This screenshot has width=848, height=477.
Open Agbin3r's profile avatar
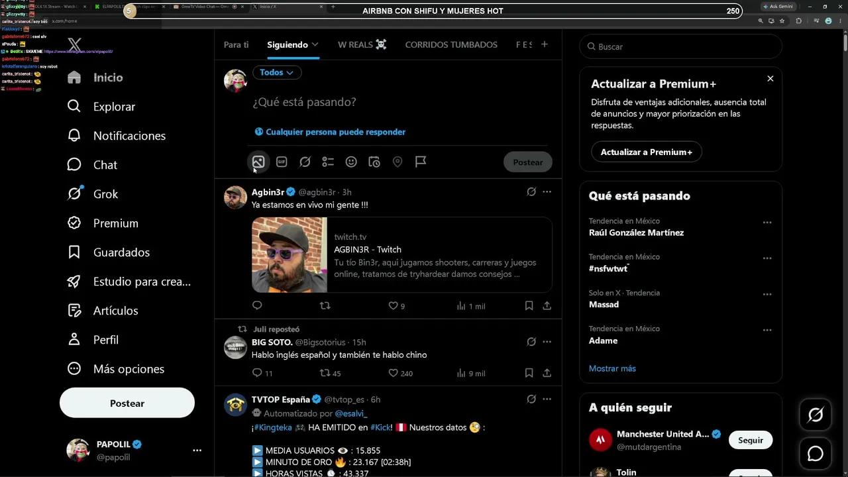click(x=235, y=197)
